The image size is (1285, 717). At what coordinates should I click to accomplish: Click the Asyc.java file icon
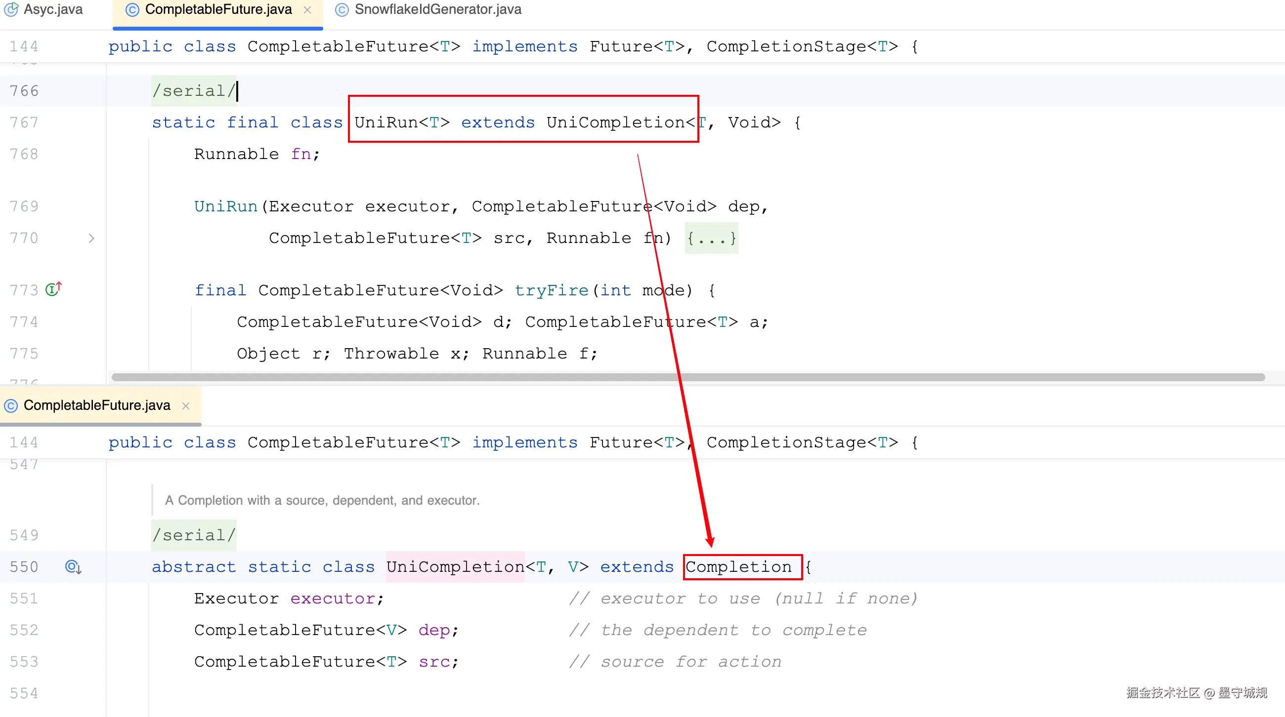[11, 9]
